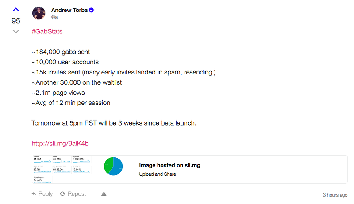Click the blue slice of pie chart

[116, 170]
